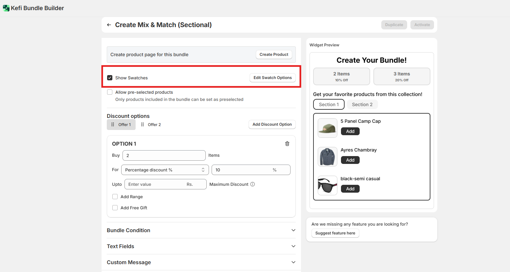Open the Percentage discount % dropdown
Viewport: 510px width, 272px height.
pos(165,170)
